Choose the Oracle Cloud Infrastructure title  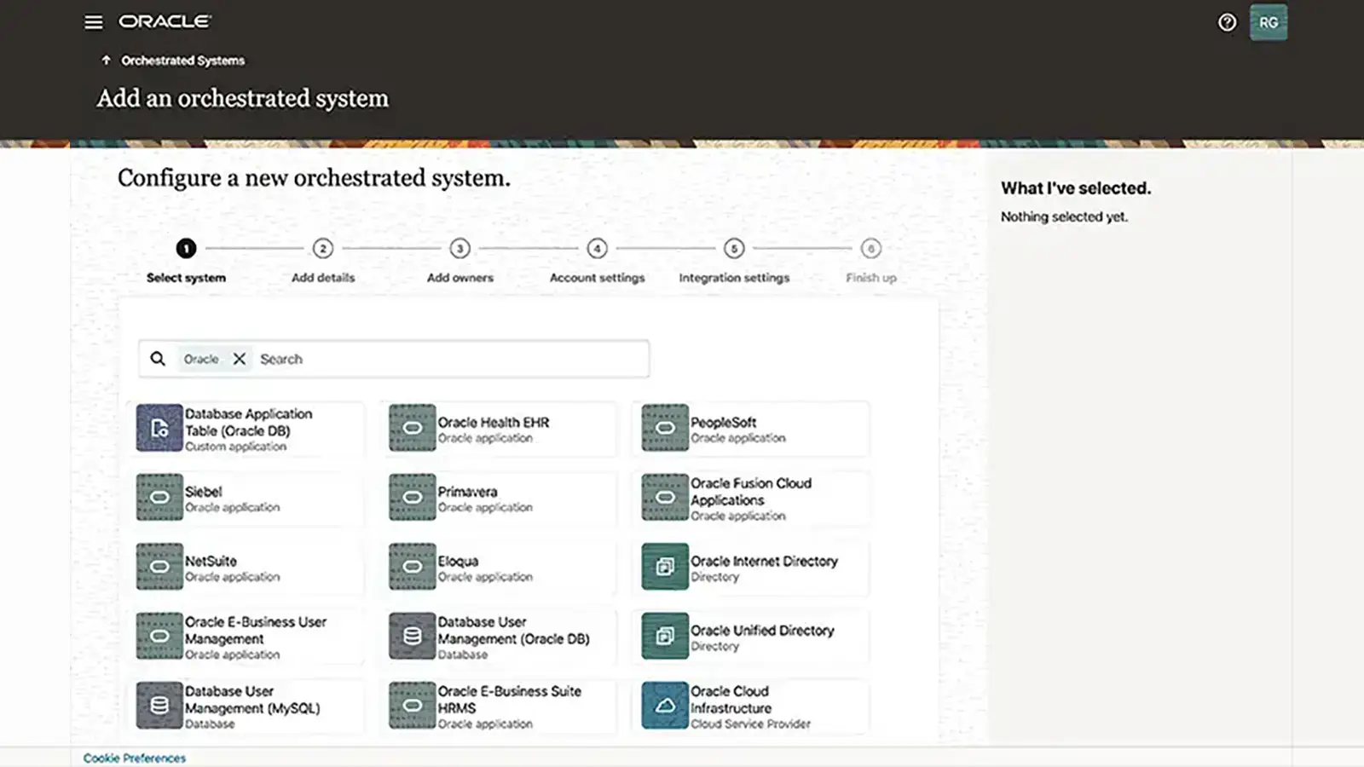(x=731, y=700)
